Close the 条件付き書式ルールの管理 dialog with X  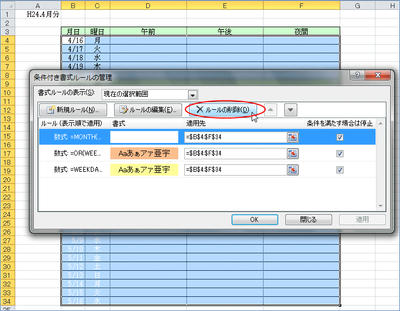[x=378, y=75]
